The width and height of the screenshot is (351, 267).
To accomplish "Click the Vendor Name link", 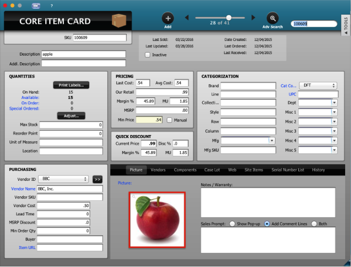I will coord(23,189).
